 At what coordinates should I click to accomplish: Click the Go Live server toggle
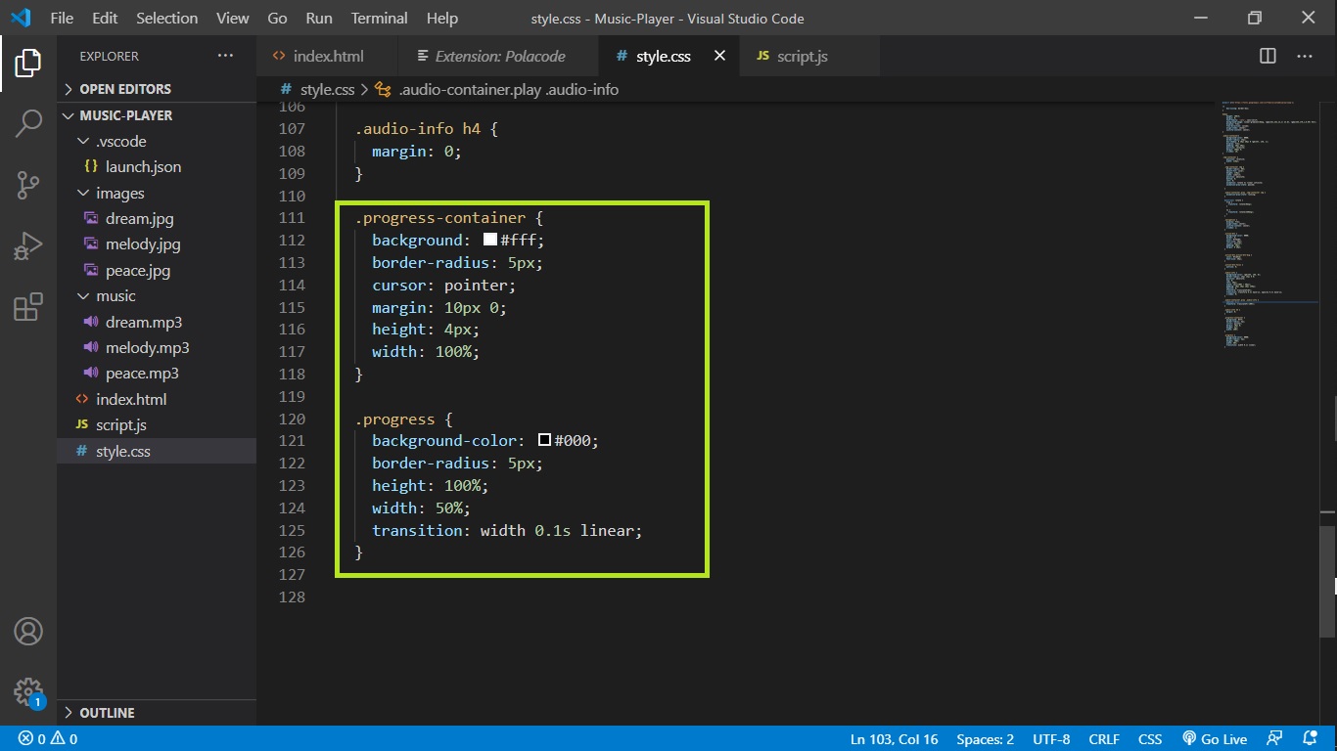pos(1215,739)
